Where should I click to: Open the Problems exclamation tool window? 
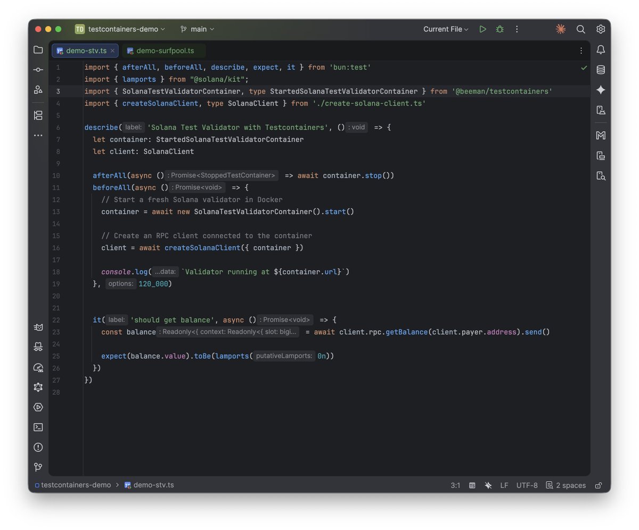pos(38,447)
